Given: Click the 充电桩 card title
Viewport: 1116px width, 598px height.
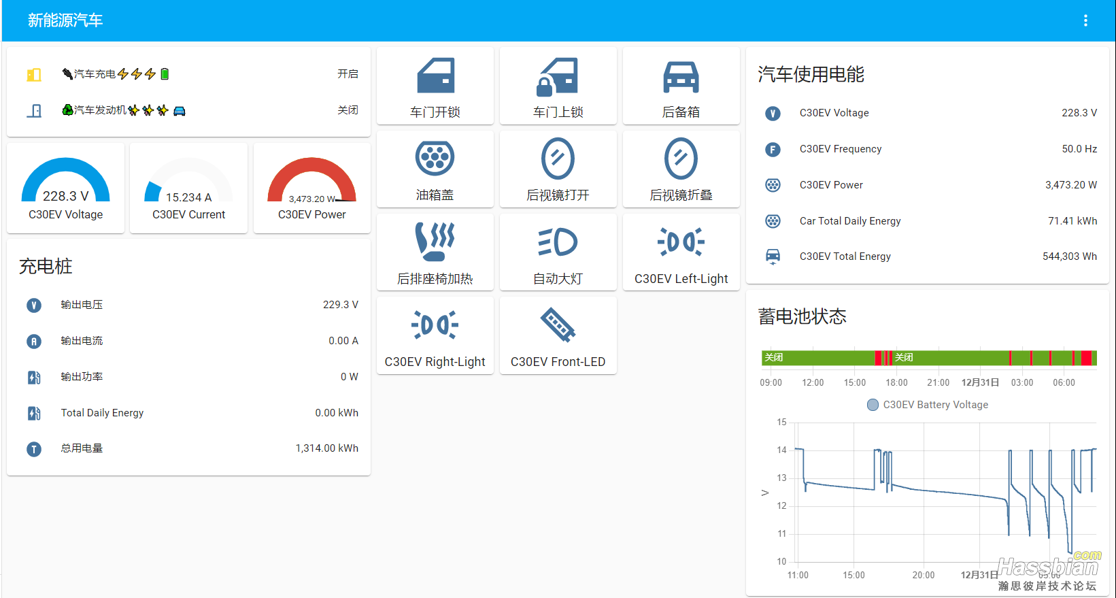Looking at the screenshot, I should click(46, 266).
